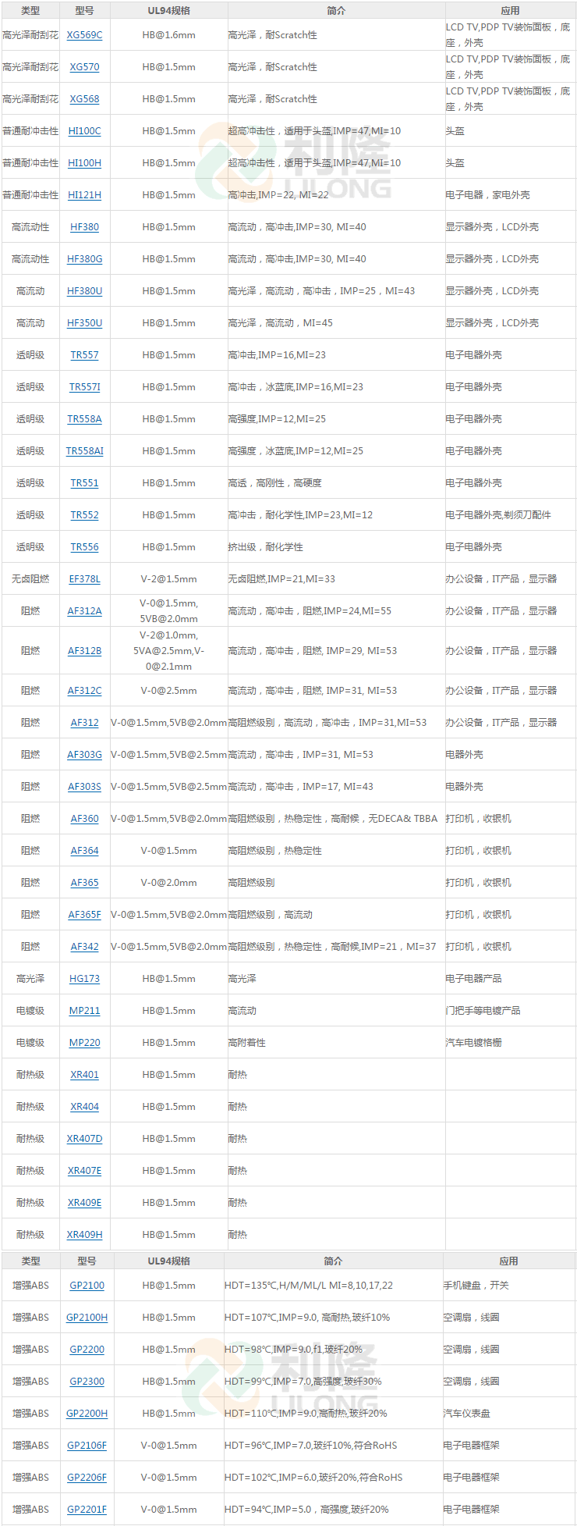Click the GP2200H model link

tap(87, 1414)
